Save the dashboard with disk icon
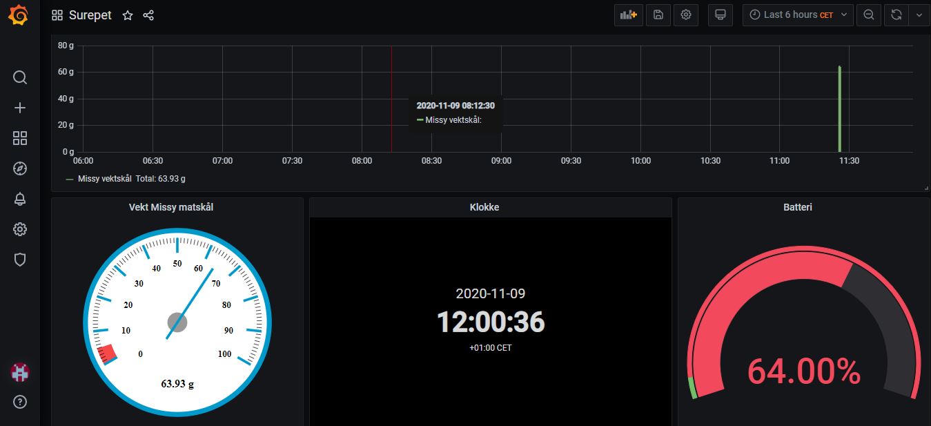Image resolution: width=931 pixels, height=426 pixels. pyautogui.click(x=658, y=14)
